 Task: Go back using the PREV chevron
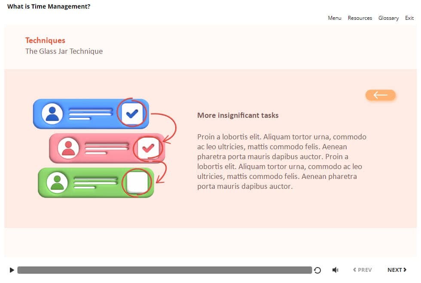(363, 270)
